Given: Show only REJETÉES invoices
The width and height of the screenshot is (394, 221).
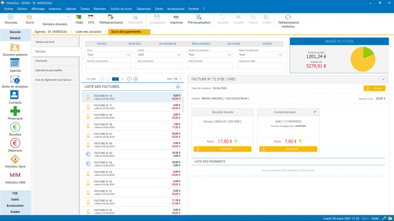Looking at the screenshot, I should 134,44.
